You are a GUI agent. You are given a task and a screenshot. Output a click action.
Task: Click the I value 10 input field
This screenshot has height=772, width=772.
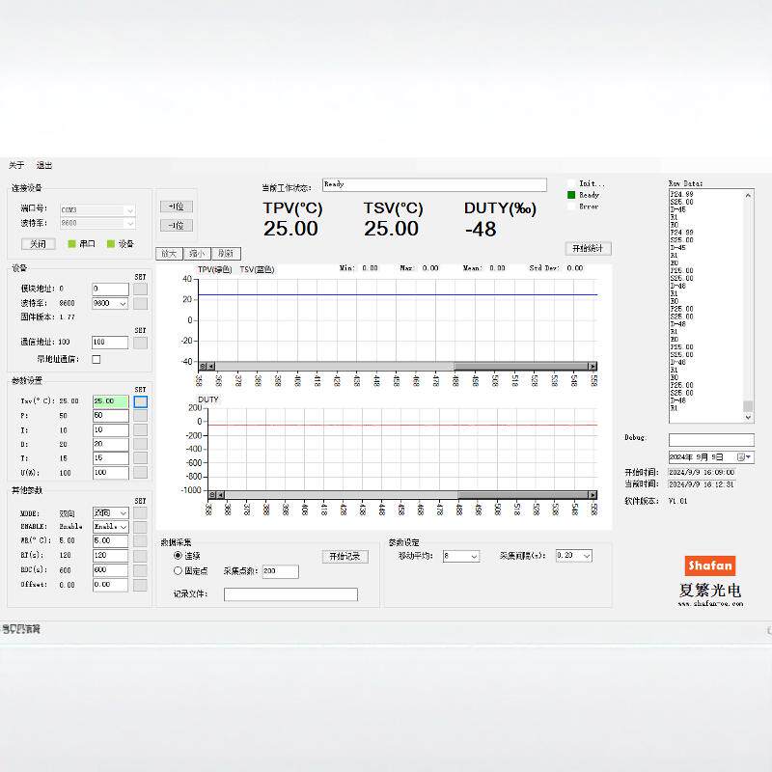[x=111, y=429]
